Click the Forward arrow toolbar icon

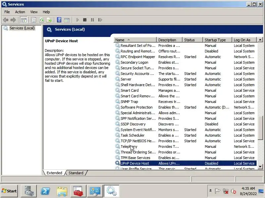point(13,20)
